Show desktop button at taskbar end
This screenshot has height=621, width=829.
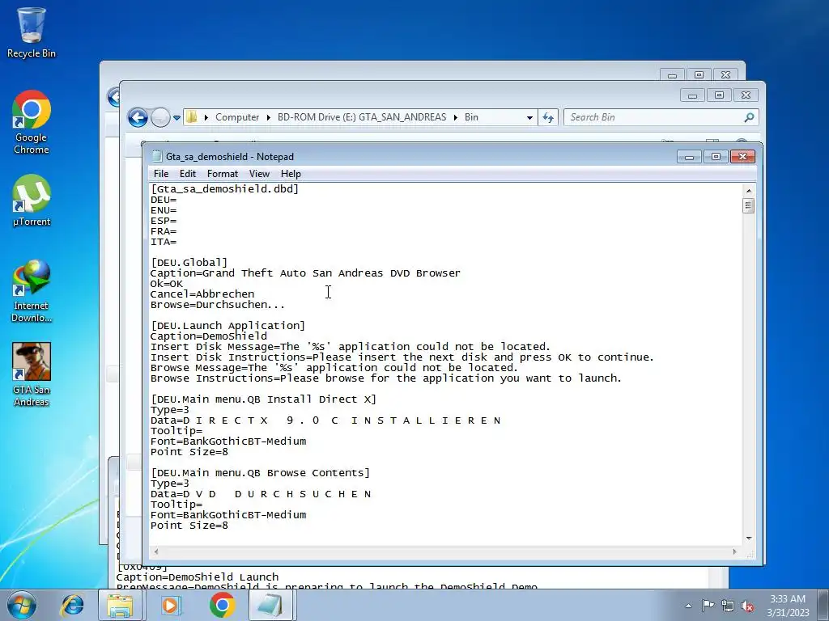click(x=823, y=605)
